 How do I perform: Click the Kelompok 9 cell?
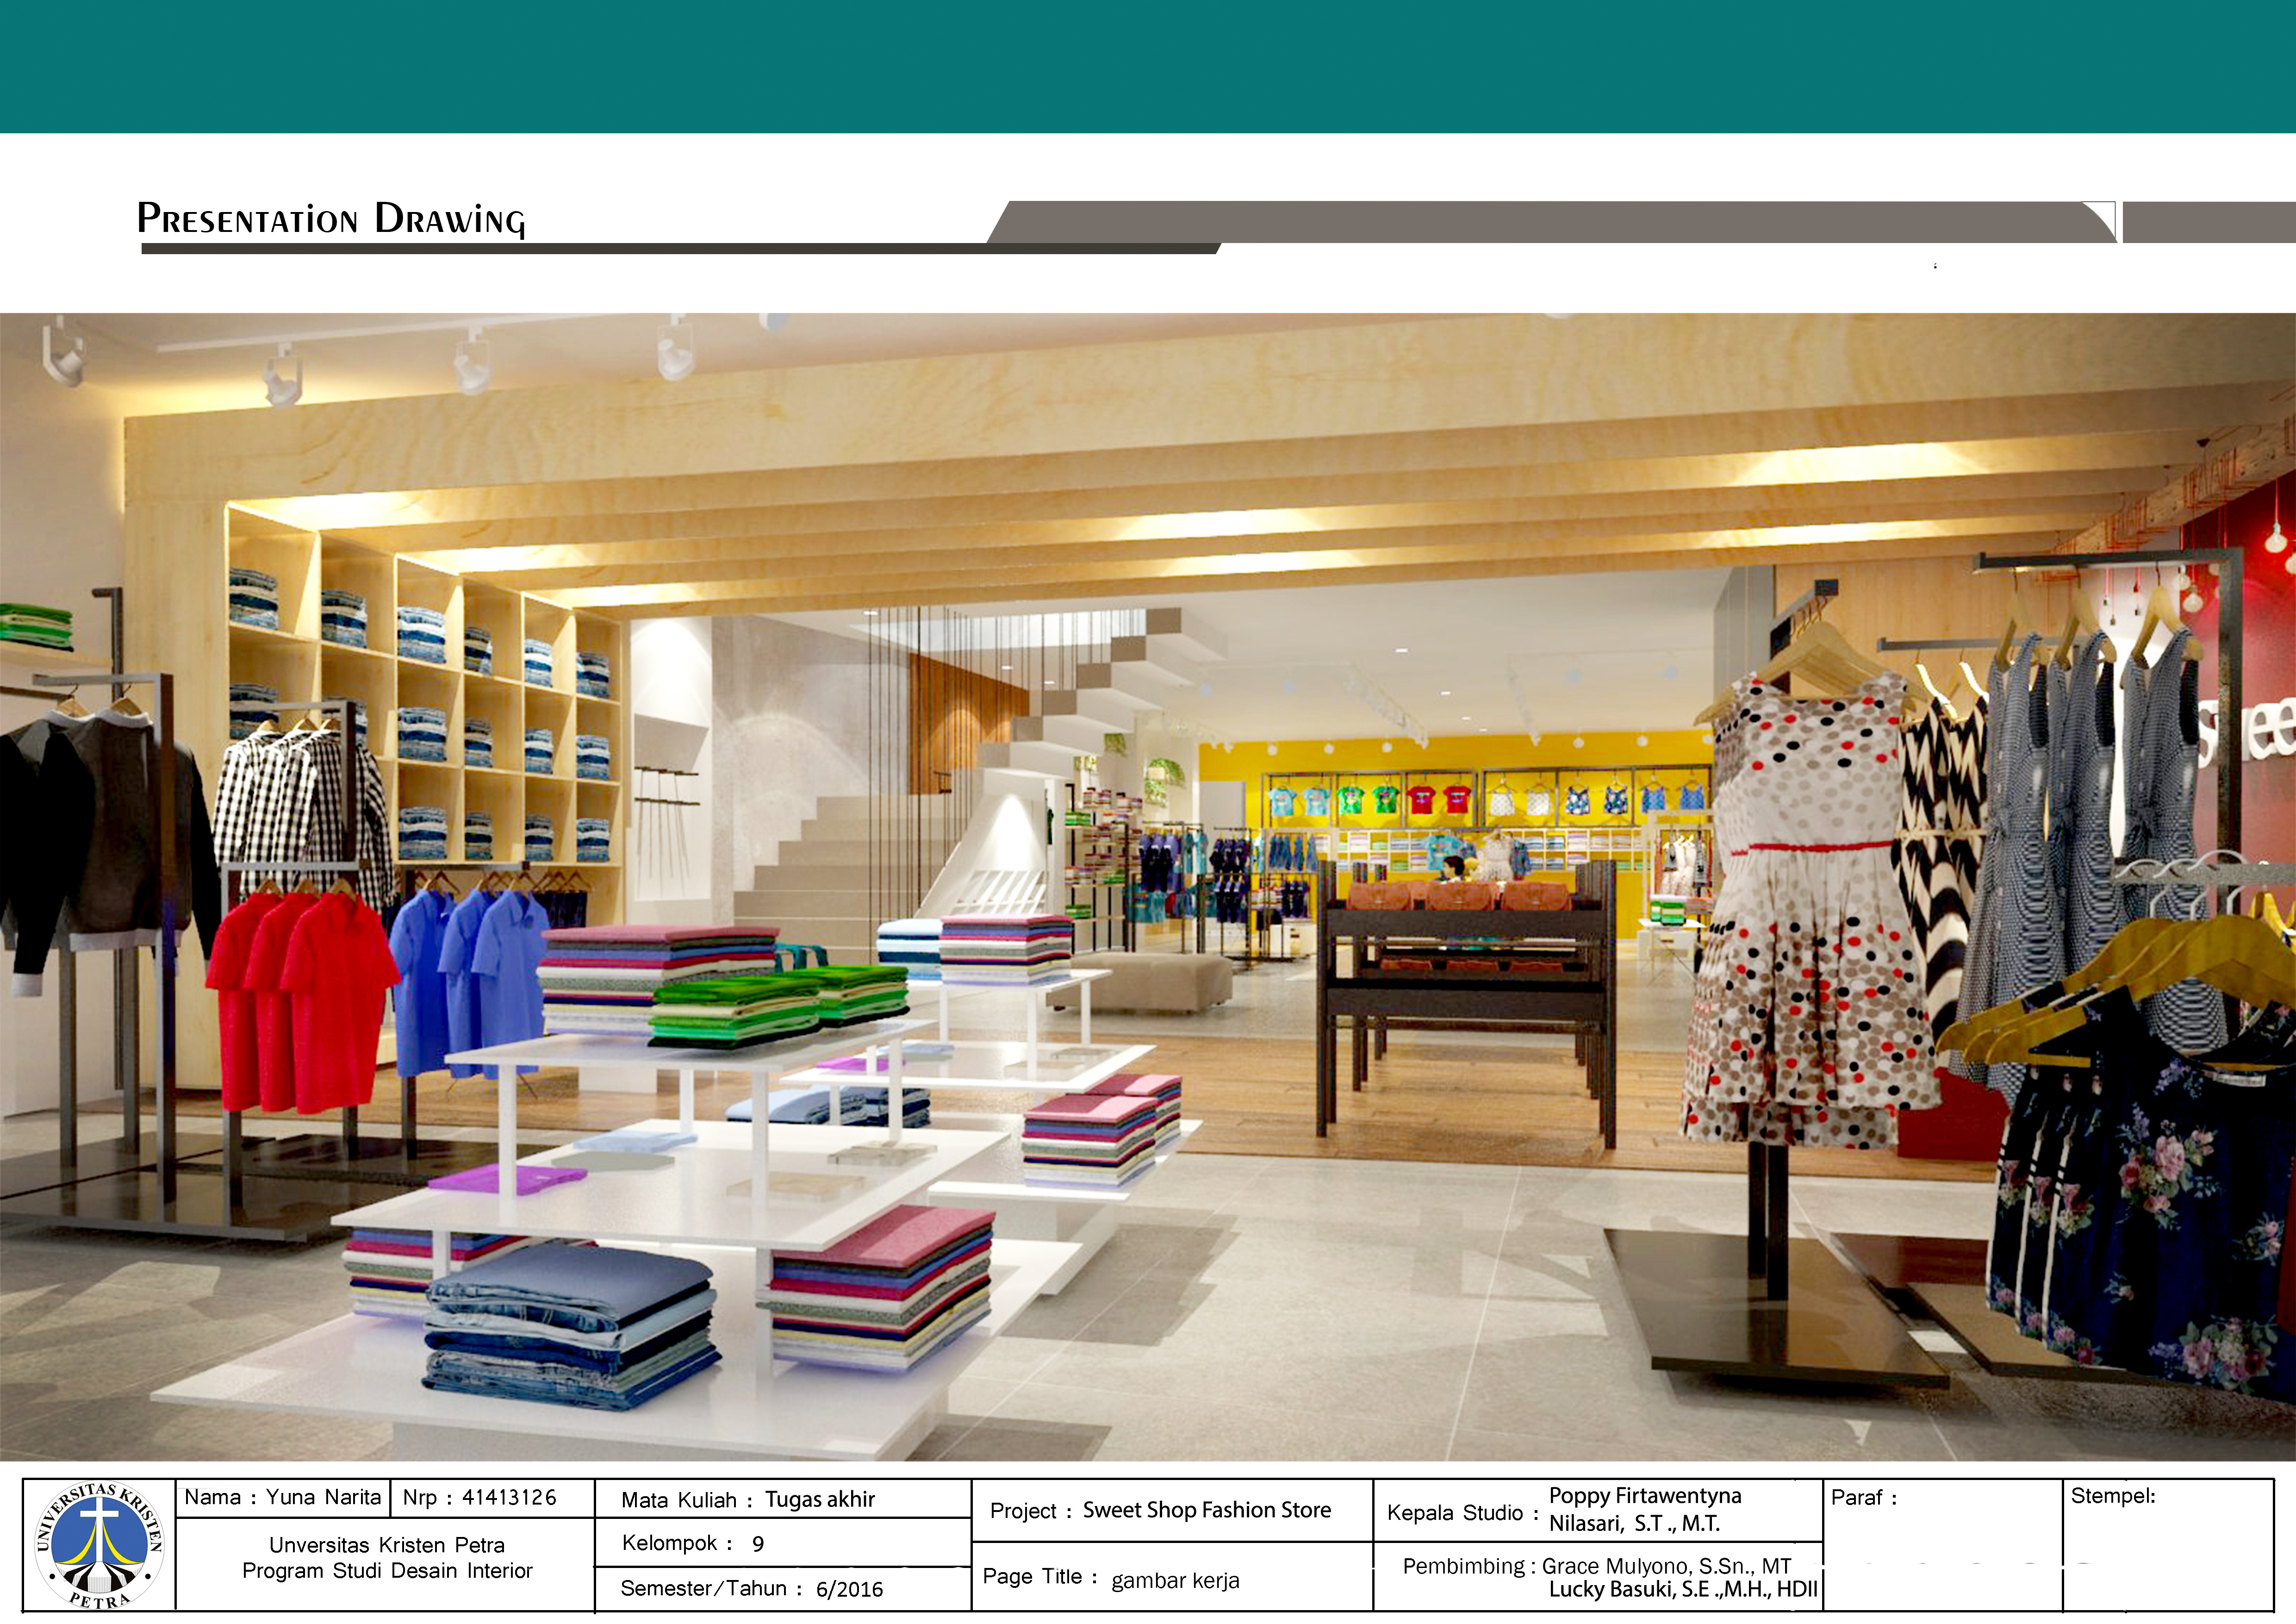[x=692, y=1543]
